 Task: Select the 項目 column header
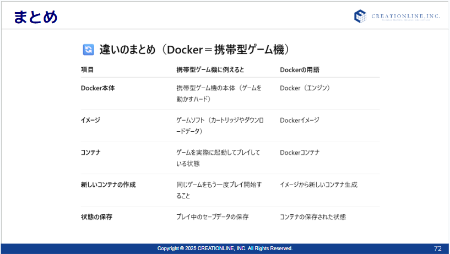pos(87,70)
